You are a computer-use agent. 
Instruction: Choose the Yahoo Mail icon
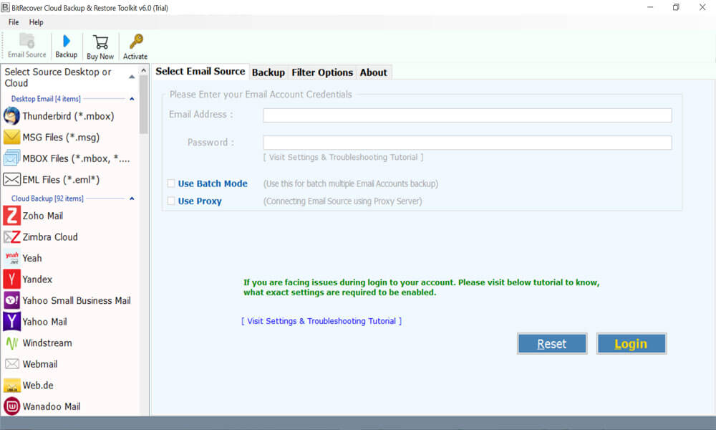pyautogui.click(x=11, y=322)
